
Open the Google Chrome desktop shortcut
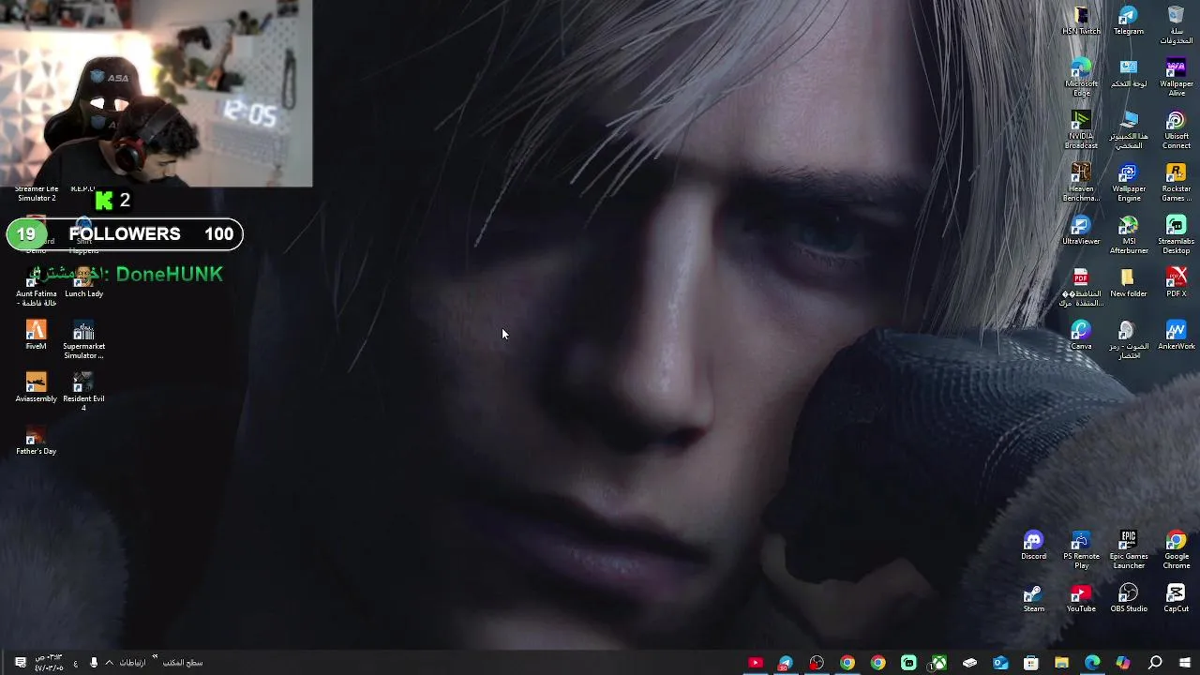tap(1176, 549)
